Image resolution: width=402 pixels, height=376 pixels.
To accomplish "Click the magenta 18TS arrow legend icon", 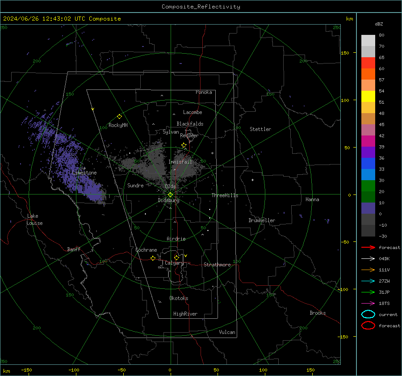I will point(368,304).
